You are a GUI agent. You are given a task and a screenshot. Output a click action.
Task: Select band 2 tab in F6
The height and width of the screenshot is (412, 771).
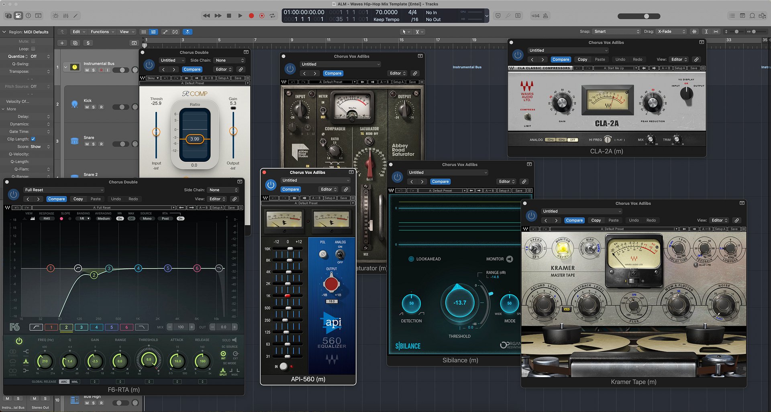coord(66,327)
